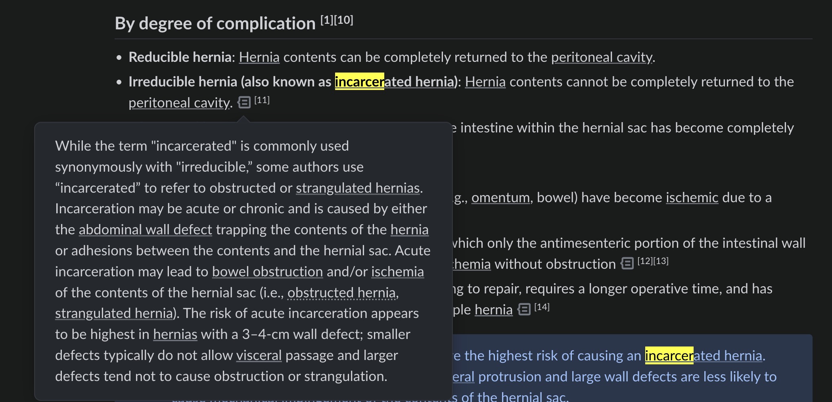Open citation [10] in the heading
The height and width of the screenshot is (402, 832).
344,20
